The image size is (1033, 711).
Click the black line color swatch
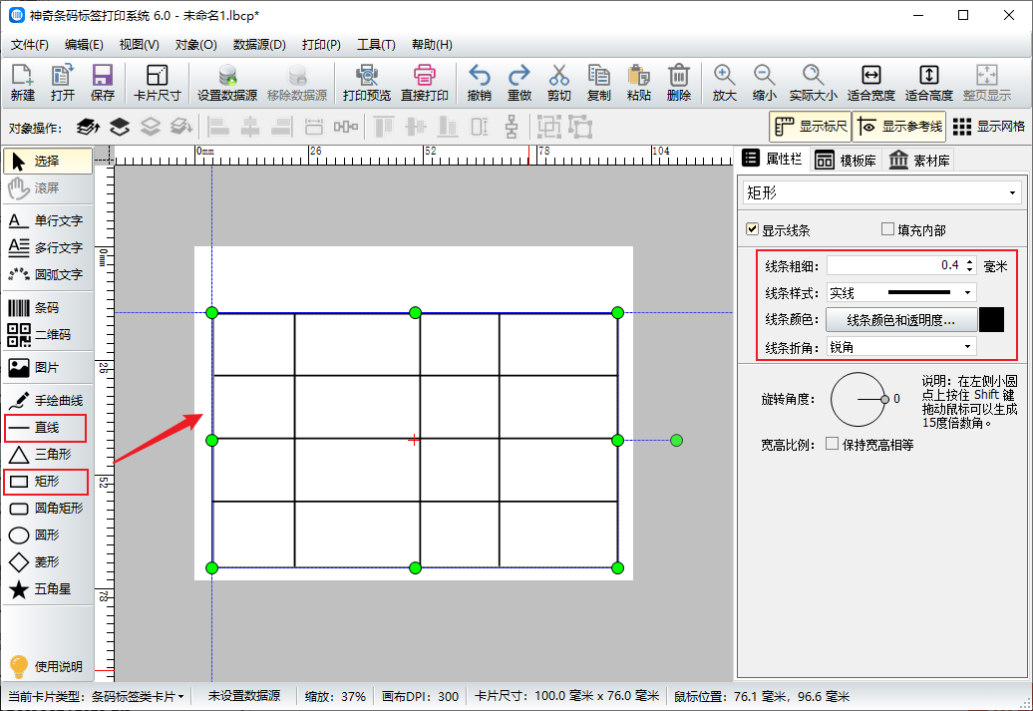[991, 319]
